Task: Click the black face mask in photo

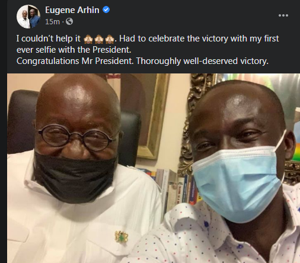Action: click(x=74, y=177)
